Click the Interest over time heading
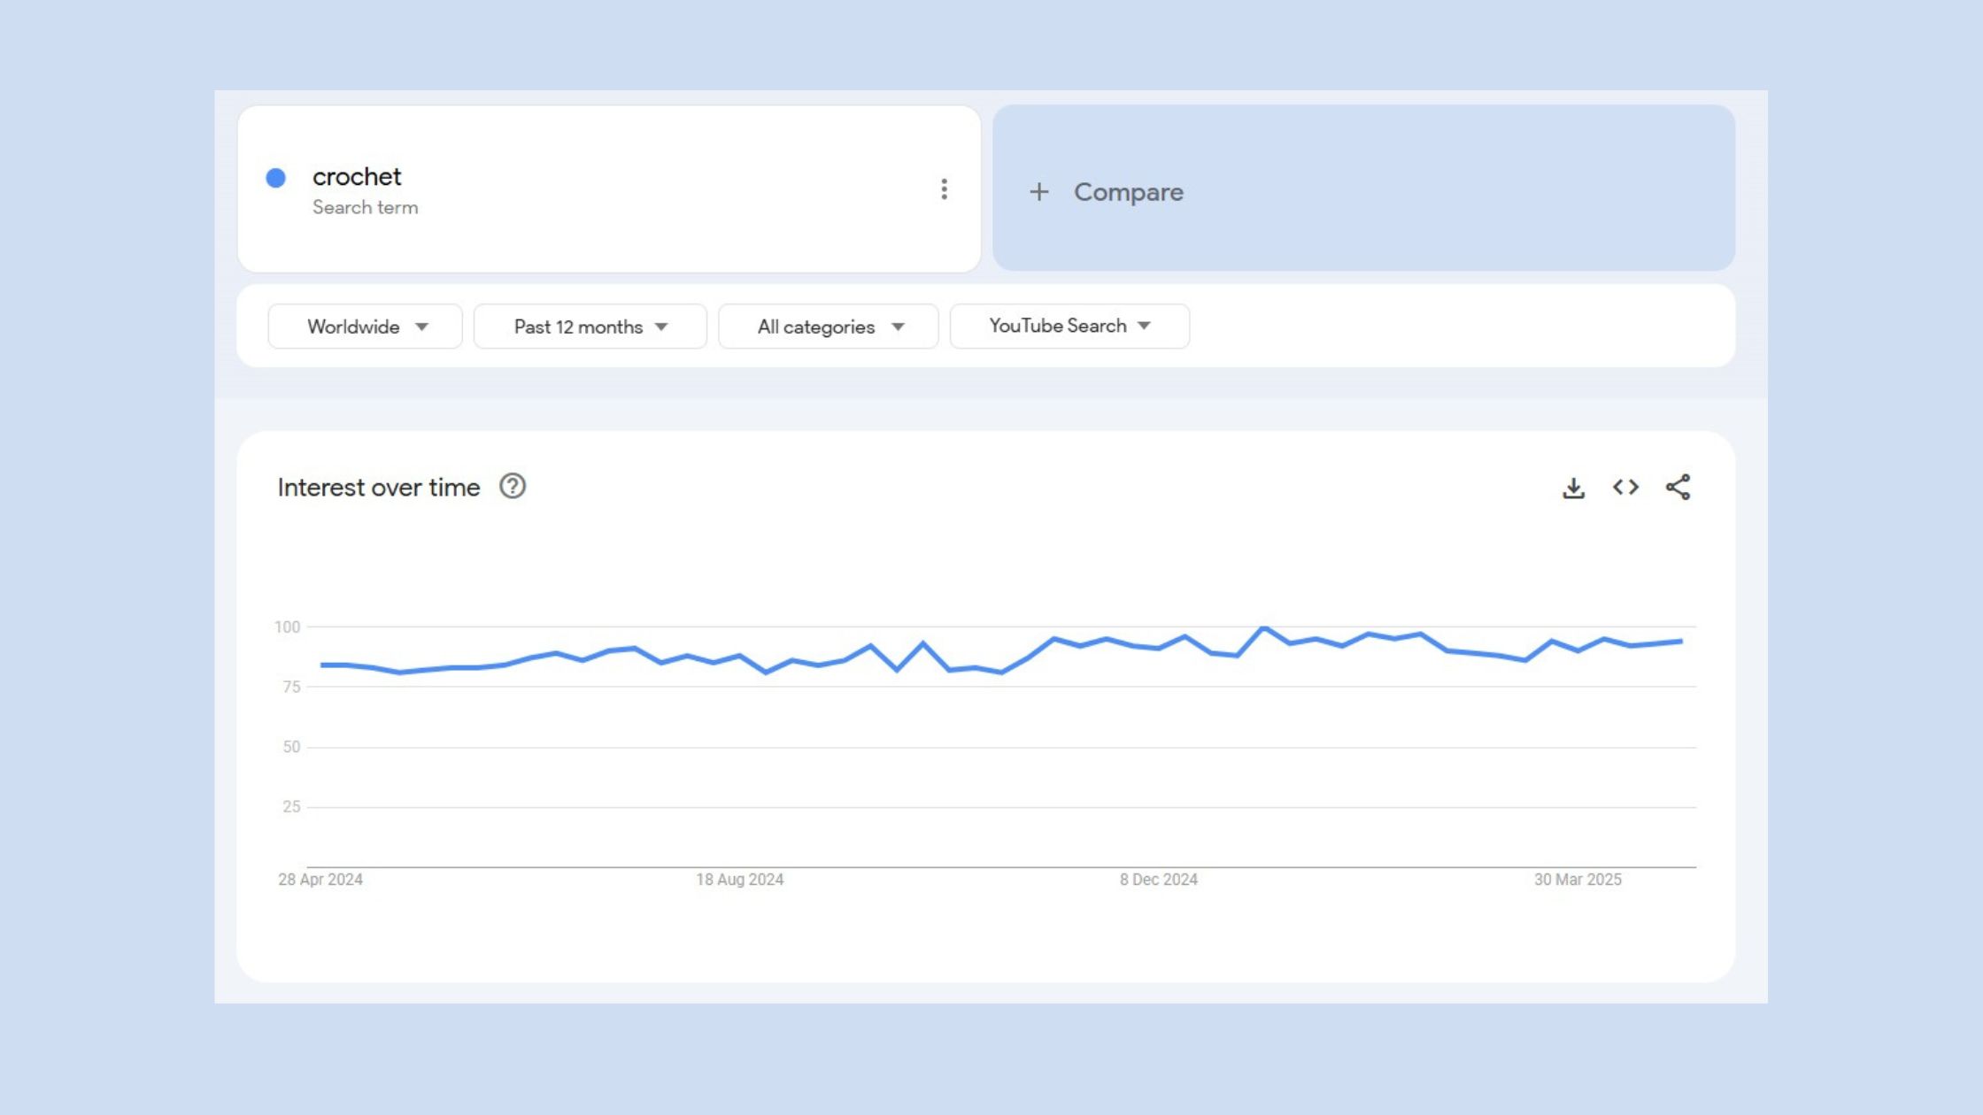The image size is (1983, 1115). click(379, 488)
